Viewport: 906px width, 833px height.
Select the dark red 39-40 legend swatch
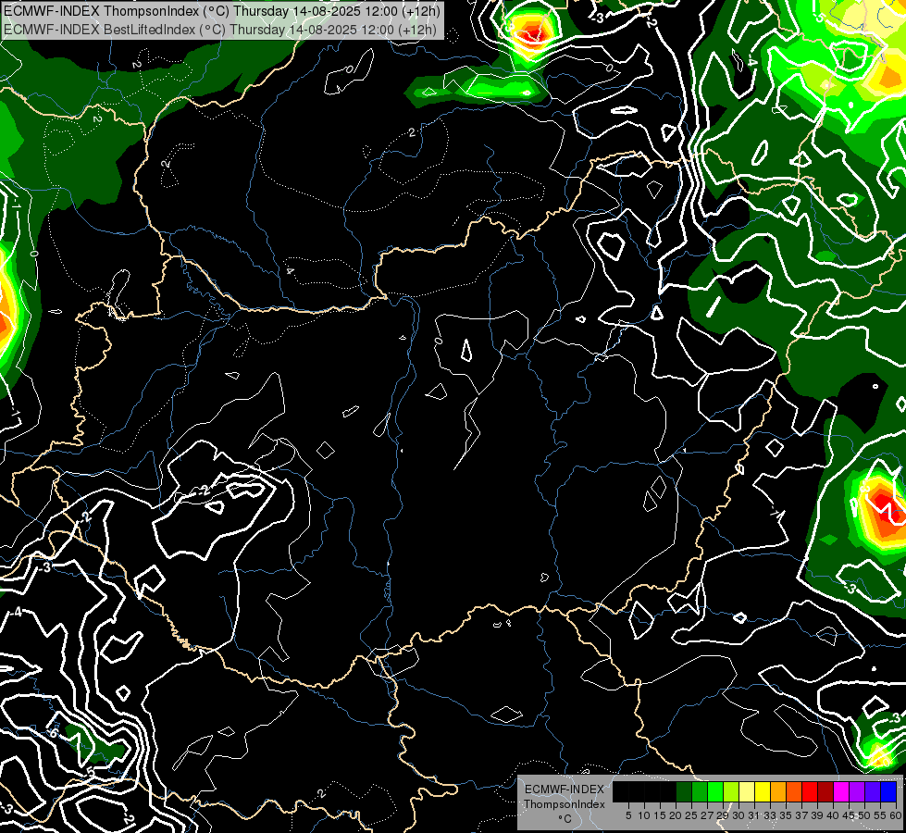point(825,791)
